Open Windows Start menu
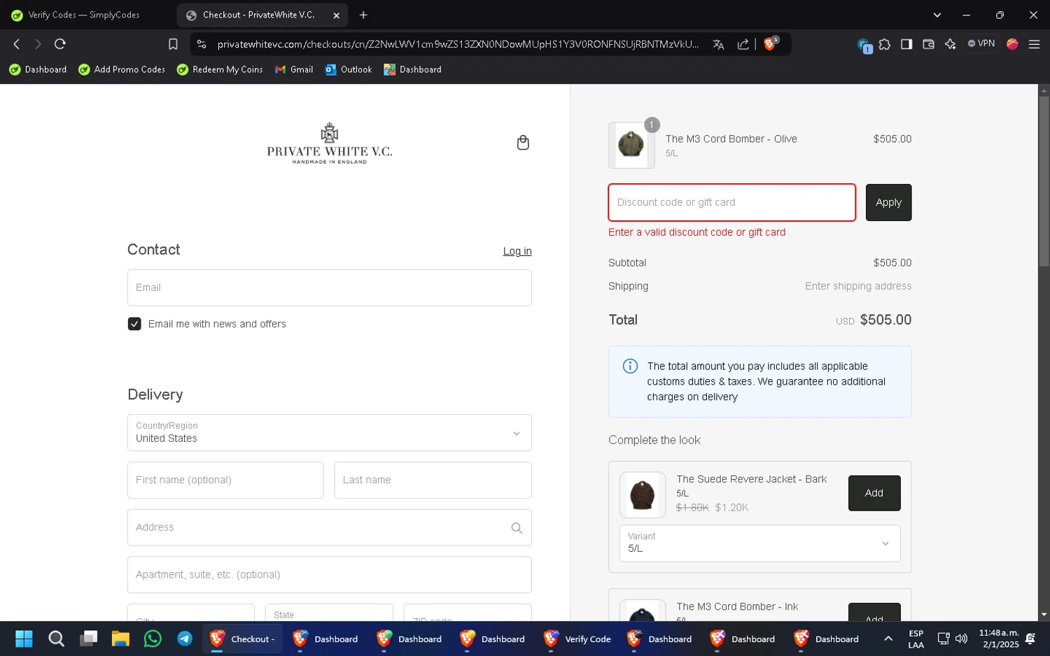The height and width of the screenshot is (656, 1050). tap(24, 639)
